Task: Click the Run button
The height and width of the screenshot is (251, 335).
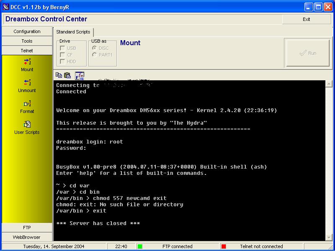Action: 307,53
